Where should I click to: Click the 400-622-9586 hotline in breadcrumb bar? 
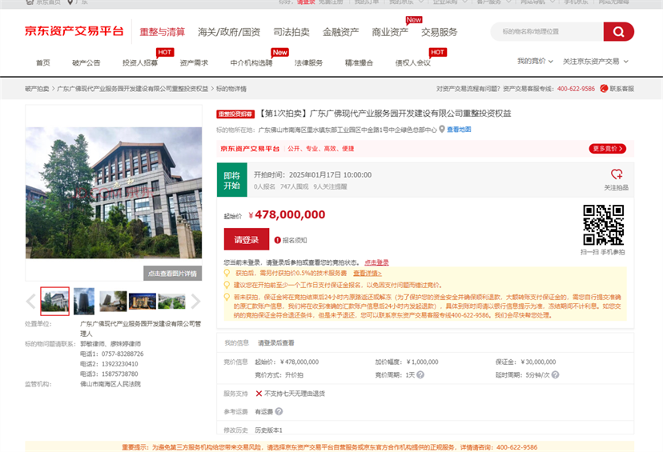coord(576,89)
